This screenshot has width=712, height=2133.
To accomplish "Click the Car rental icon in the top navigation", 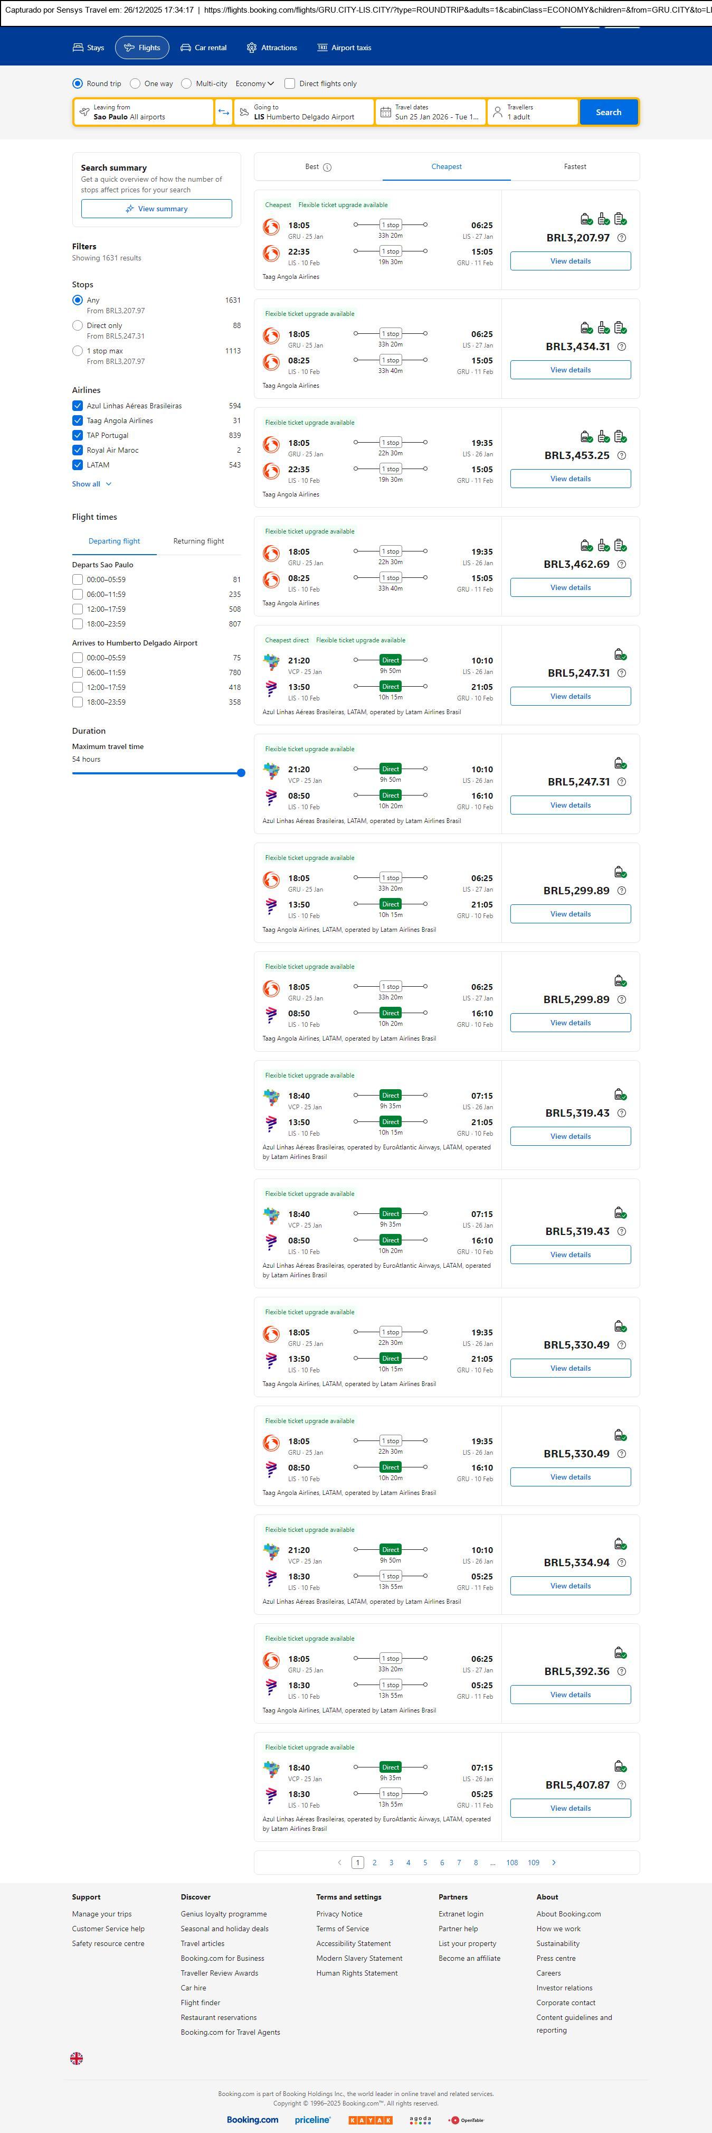I will [186, 48].
